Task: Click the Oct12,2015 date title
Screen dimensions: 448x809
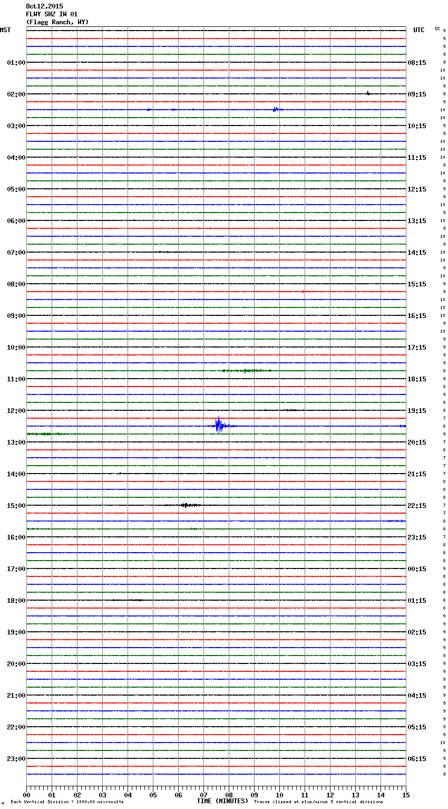Action: (x=44, y=6)
